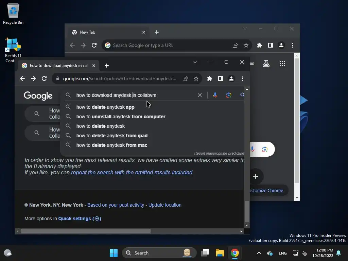Toggle side panel in front Chrome window

click(x=220, y=79)
